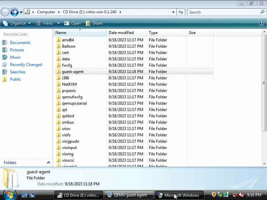Click the sriov folder name
Screen dimensions: 267x200
click(x=66, y=129)
